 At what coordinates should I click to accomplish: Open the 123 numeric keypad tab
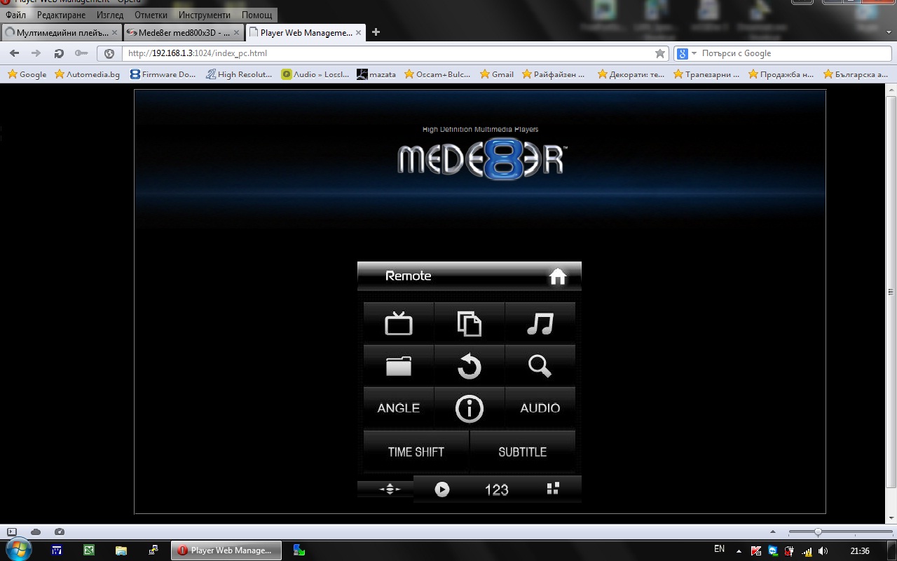(496, 489)
